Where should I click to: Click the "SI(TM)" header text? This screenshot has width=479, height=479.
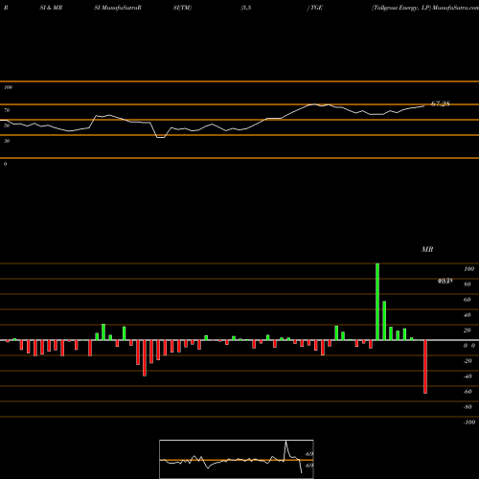click(x=182, y=8)
